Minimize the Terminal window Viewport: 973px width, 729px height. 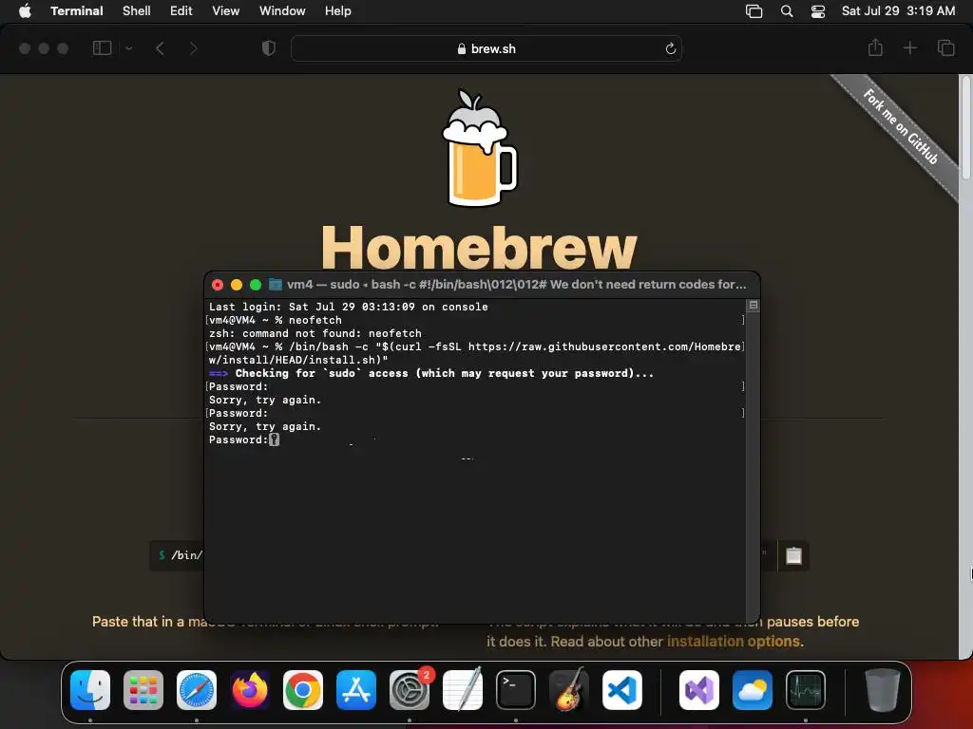click(237, 285)
